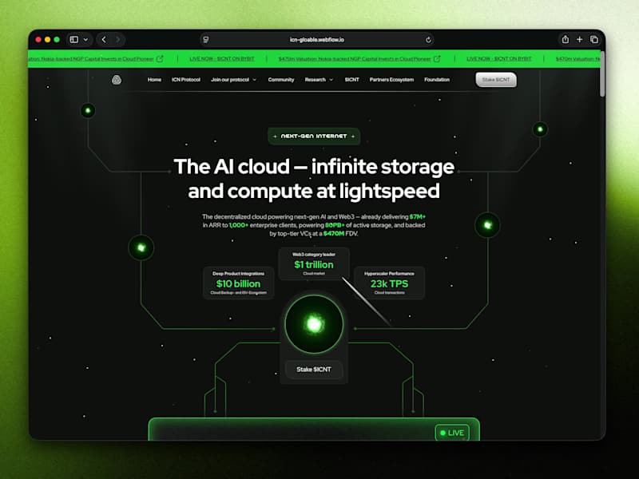Click the Stake $ICNT button
This screenshot has width=639, height=479.
[x=496, y=80]
